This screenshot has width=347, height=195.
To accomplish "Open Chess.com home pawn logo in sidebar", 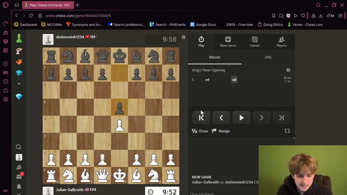I will pyautogui.click(x=19, y=38).
